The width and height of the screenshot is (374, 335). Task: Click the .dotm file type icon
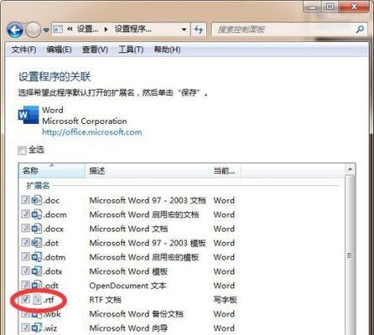tap(37, 256)
